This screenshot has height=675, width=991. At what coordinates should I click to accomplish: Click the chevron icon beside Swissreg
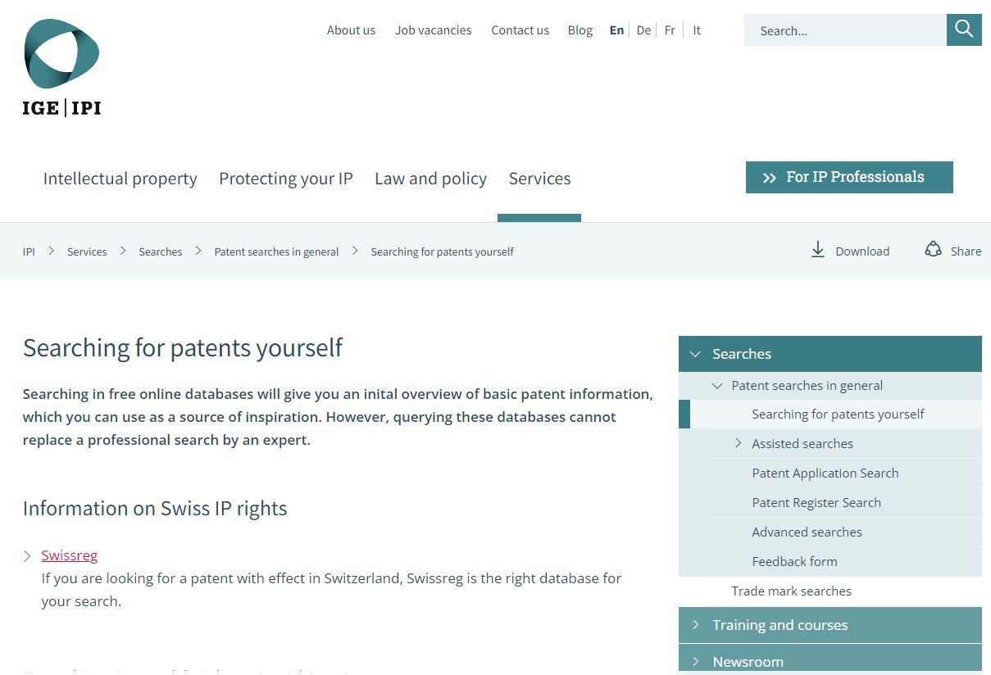[28, 556]
